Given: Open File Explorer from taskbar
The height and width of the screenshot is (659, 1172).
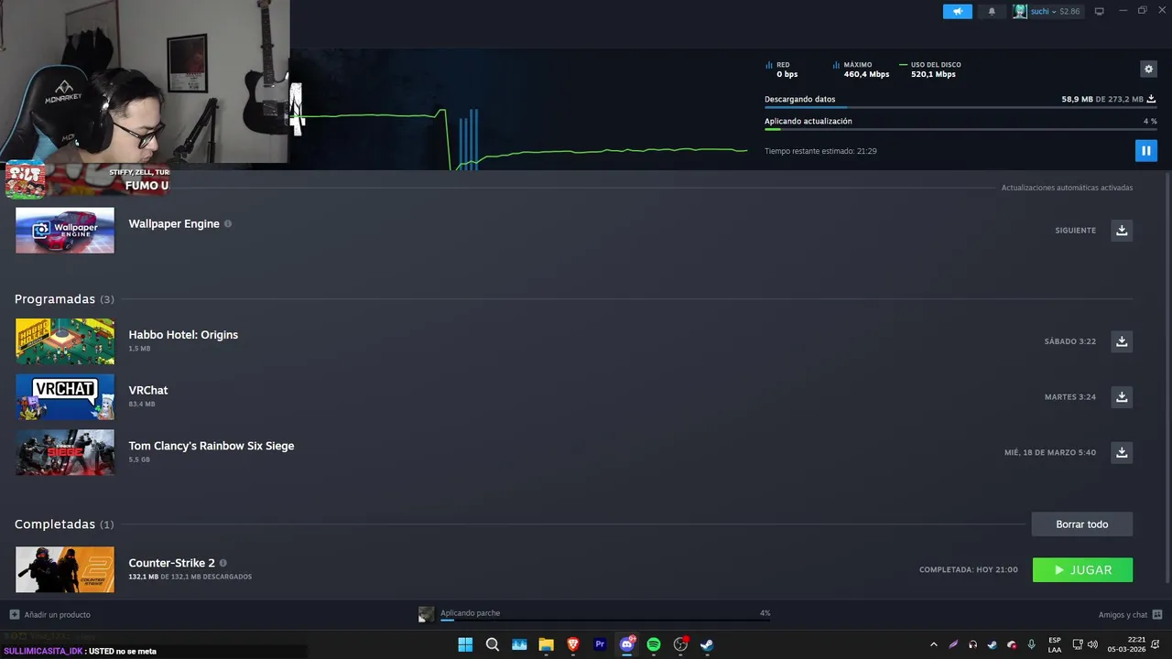Looking at the screenshot, I should click(x=546, y=644).
